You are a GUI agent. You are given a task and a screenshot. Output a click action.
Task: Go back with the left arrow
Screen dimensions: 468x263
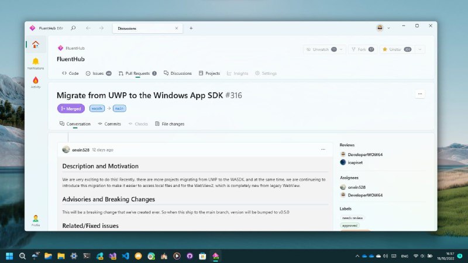pos(88,28)
